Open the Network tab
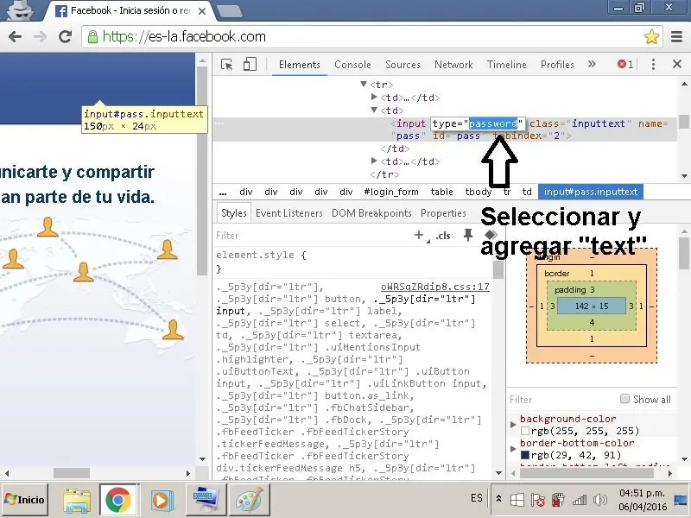This screenshot has height=518, width=691. click(453, 64)
